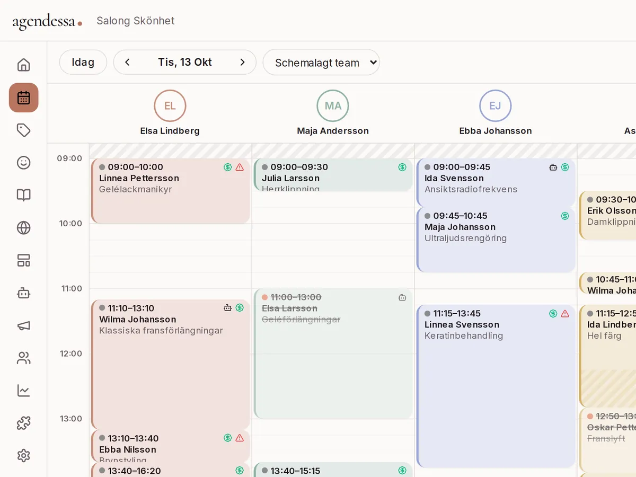636x477 pixels.
Task: Open the robot icon in sidebar
Action: 23,293
